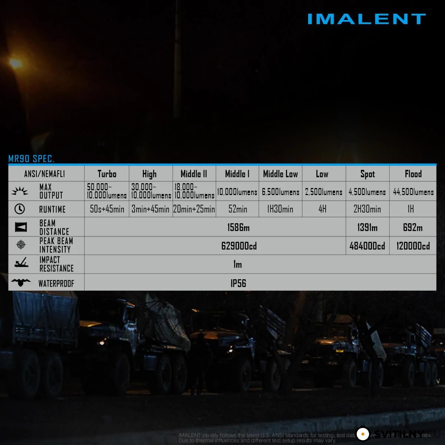Image resolution: width=445 pixels, height=445 pixels.
Task: Click the '1586m' beam distance value
Action: (238, 227)
